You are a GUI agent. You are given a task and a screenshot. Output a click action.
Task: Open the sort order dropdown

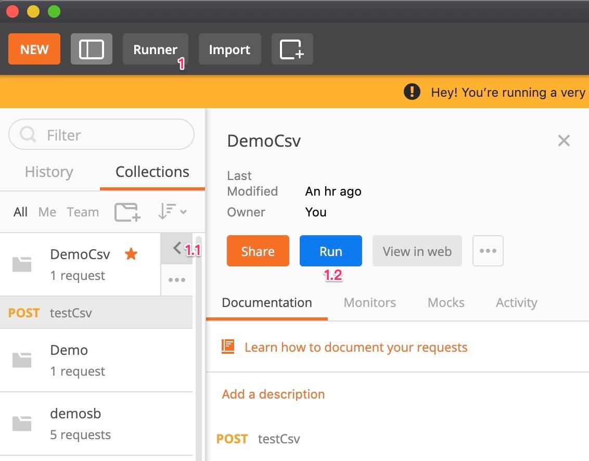172,212
